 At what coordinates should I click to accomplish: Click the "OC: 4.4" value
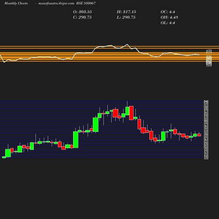pos(168,12)
